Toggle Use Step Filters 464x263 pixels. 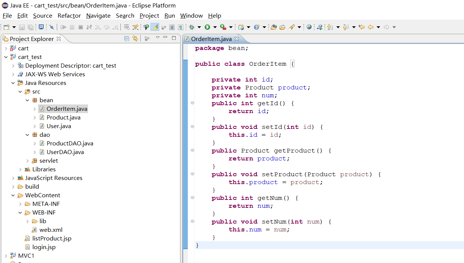click(135, 27)
